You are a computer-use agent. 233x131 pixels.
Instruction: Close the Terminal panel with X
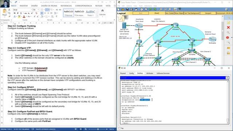[x=227, y=78]
